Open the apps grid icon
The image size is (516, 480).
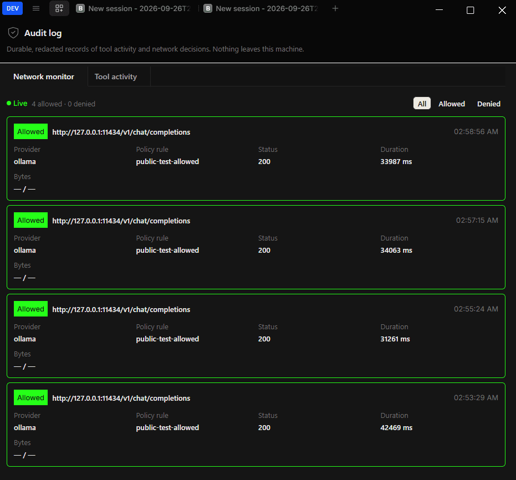pos(59,8)
